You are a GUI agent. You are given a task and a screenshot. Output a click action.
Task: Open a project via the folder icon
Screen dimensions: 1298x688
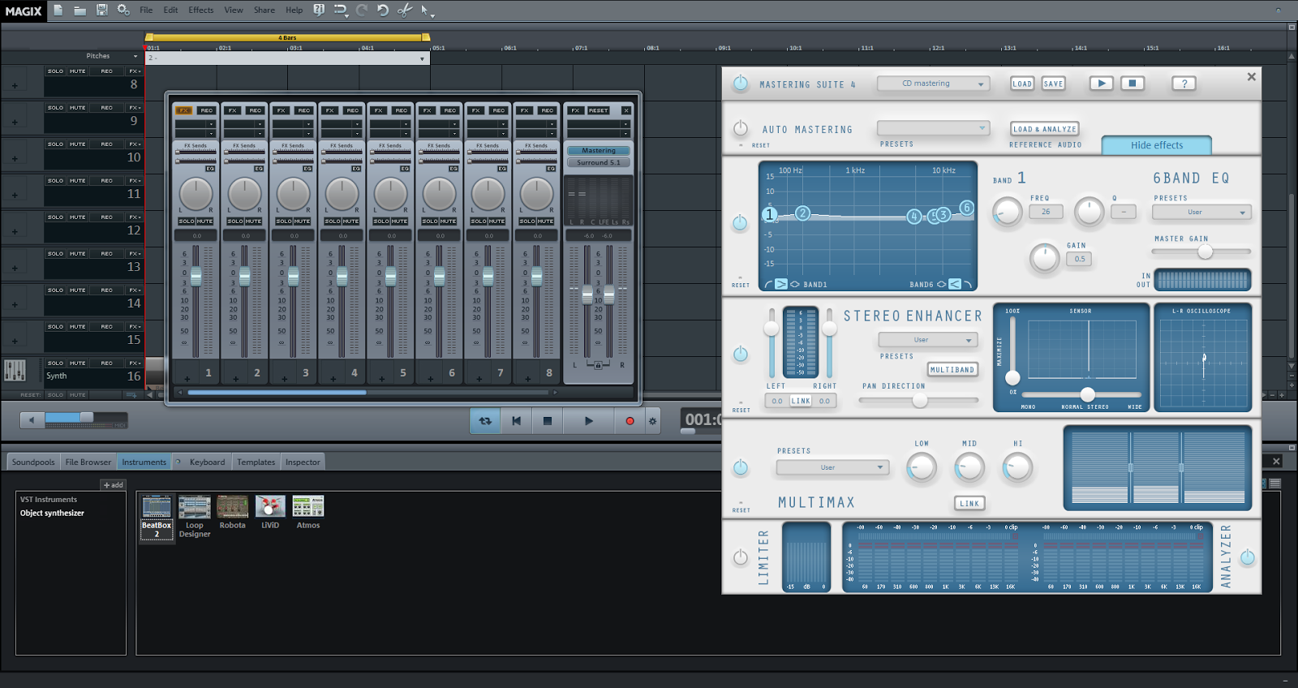[x=80, y=10]
